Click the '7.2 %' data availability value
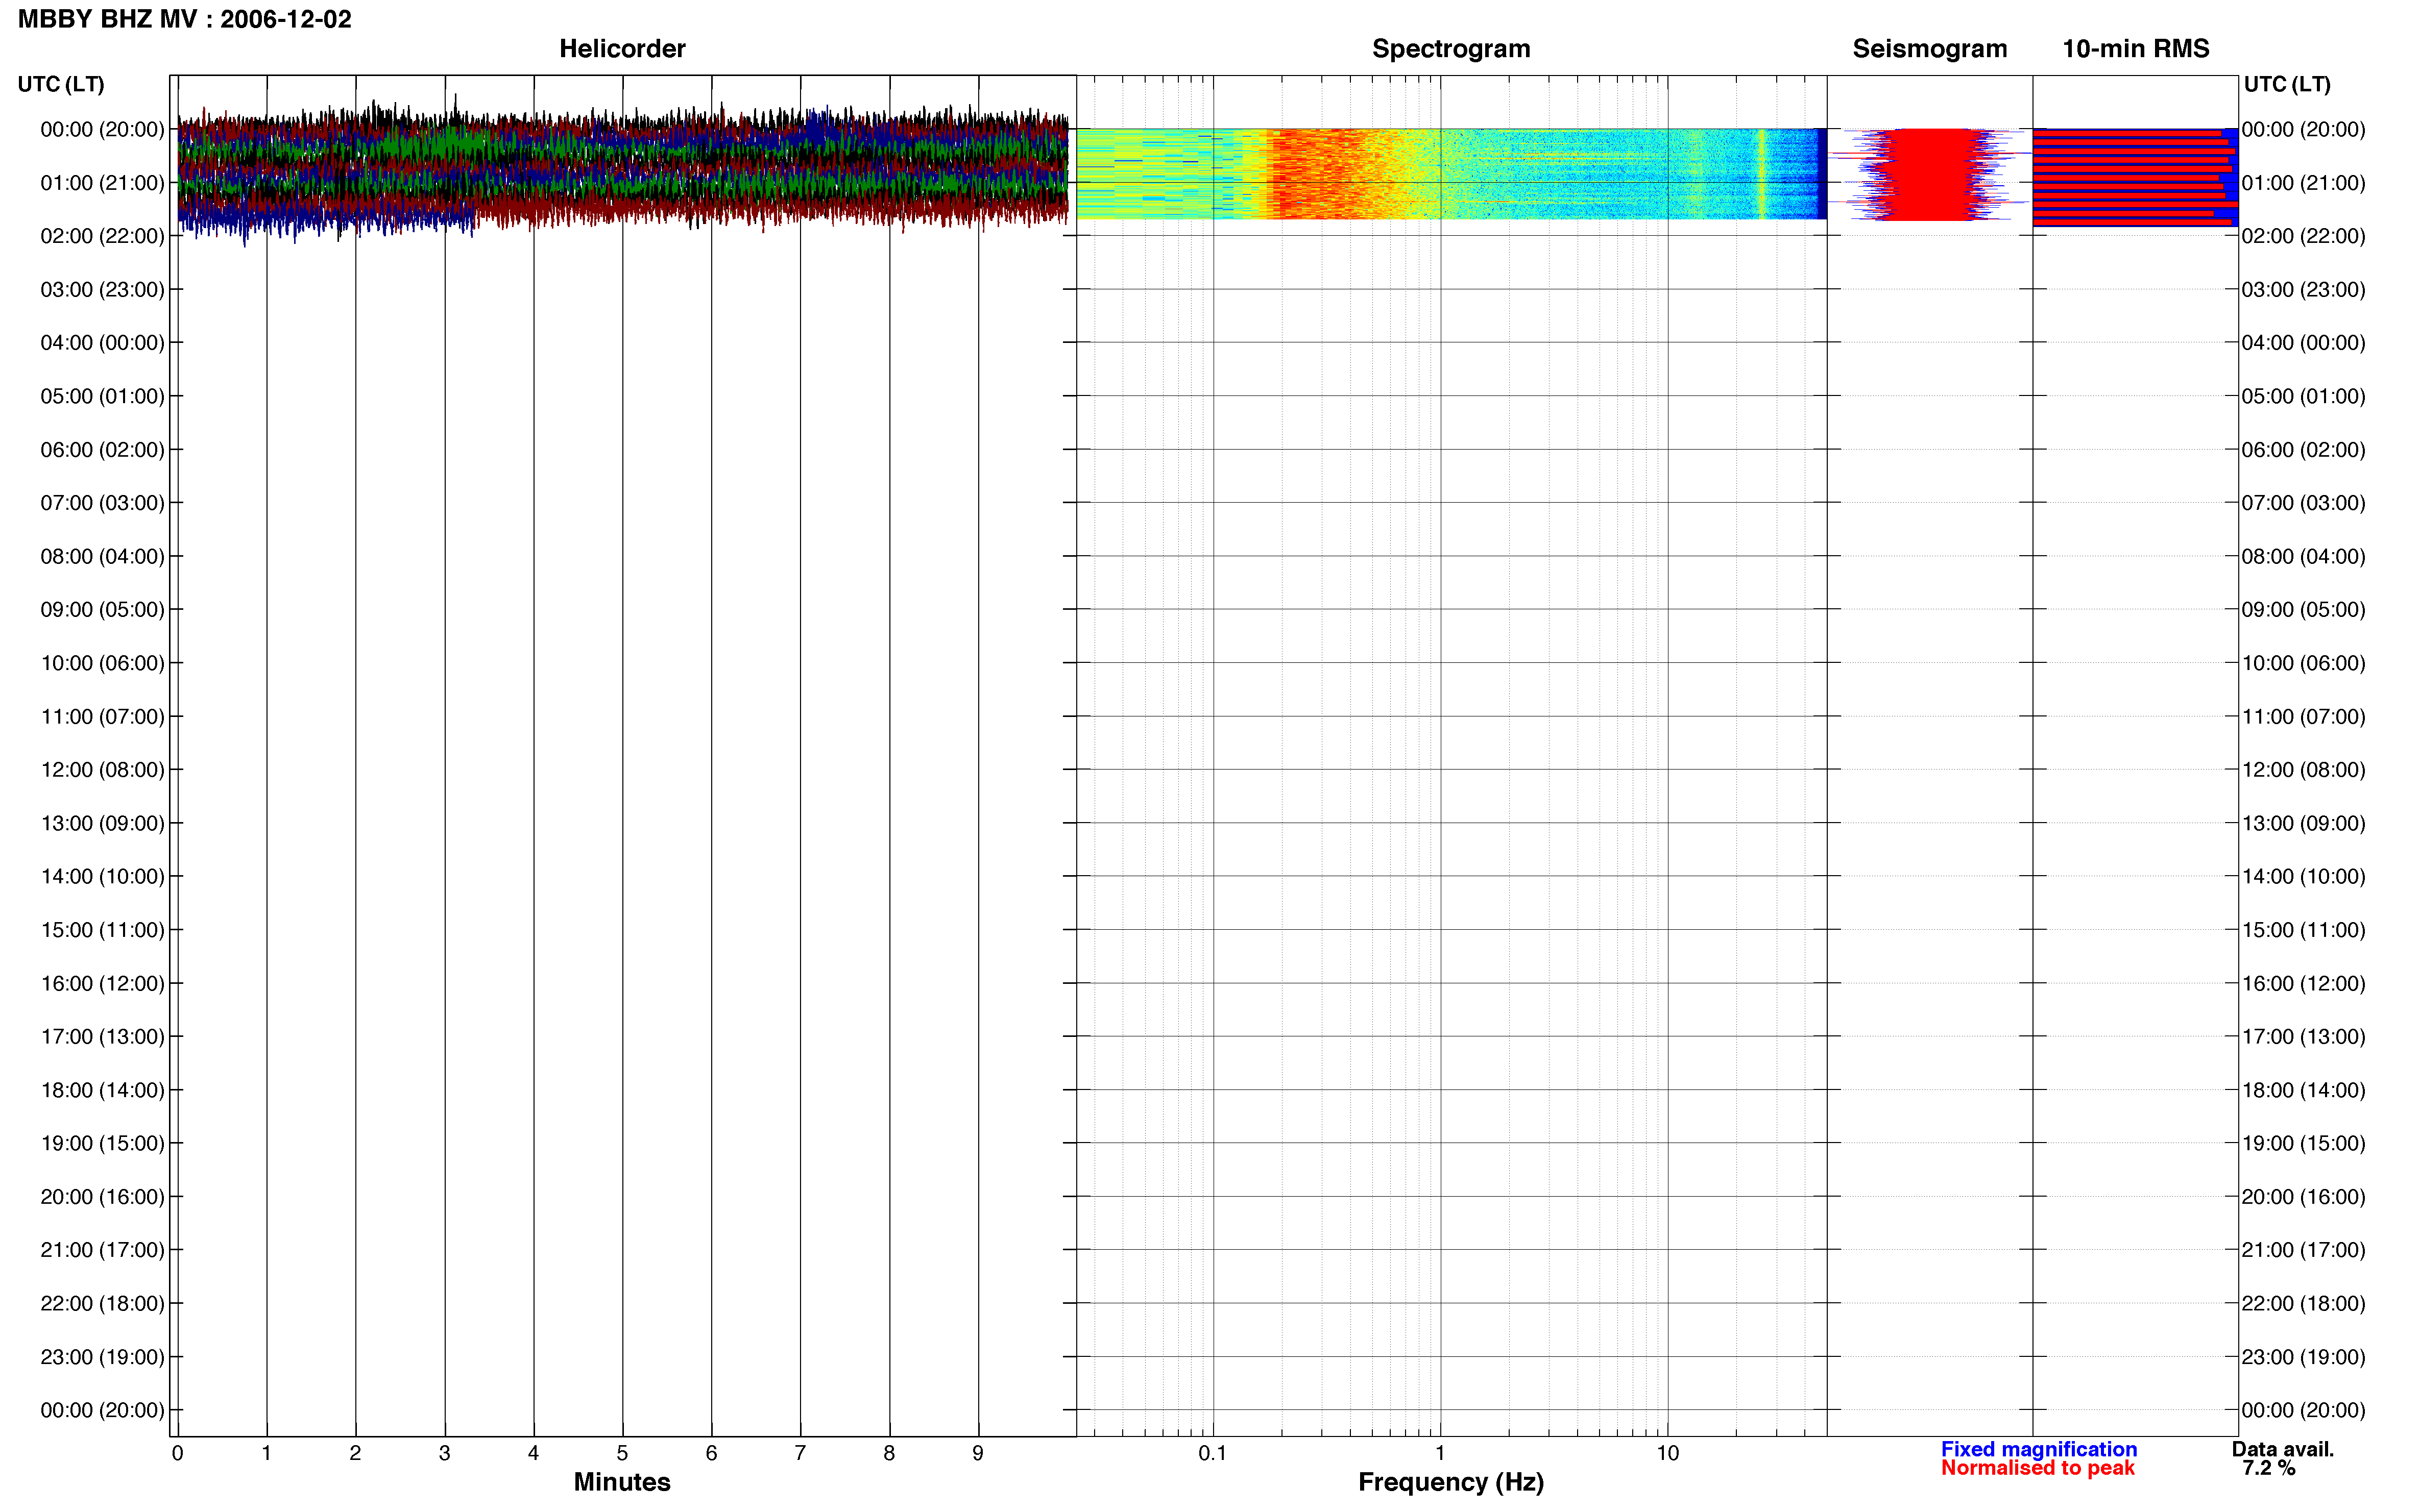The height and width of the screenshot is (1512, 2420). (x=2268, y=1468)
